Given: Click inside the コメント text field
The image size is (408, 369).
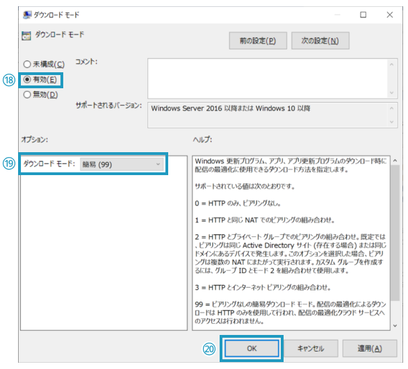Looking at the screenshot, I should tap(268, 79).
